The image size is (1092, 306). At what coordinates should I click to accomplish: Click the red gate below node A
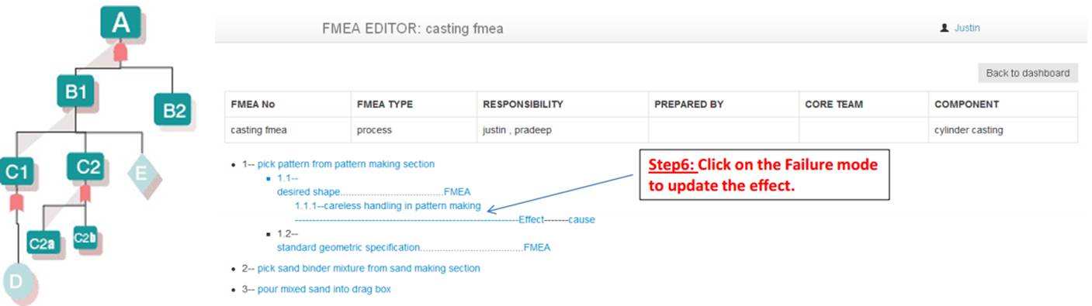click(120, 52)
